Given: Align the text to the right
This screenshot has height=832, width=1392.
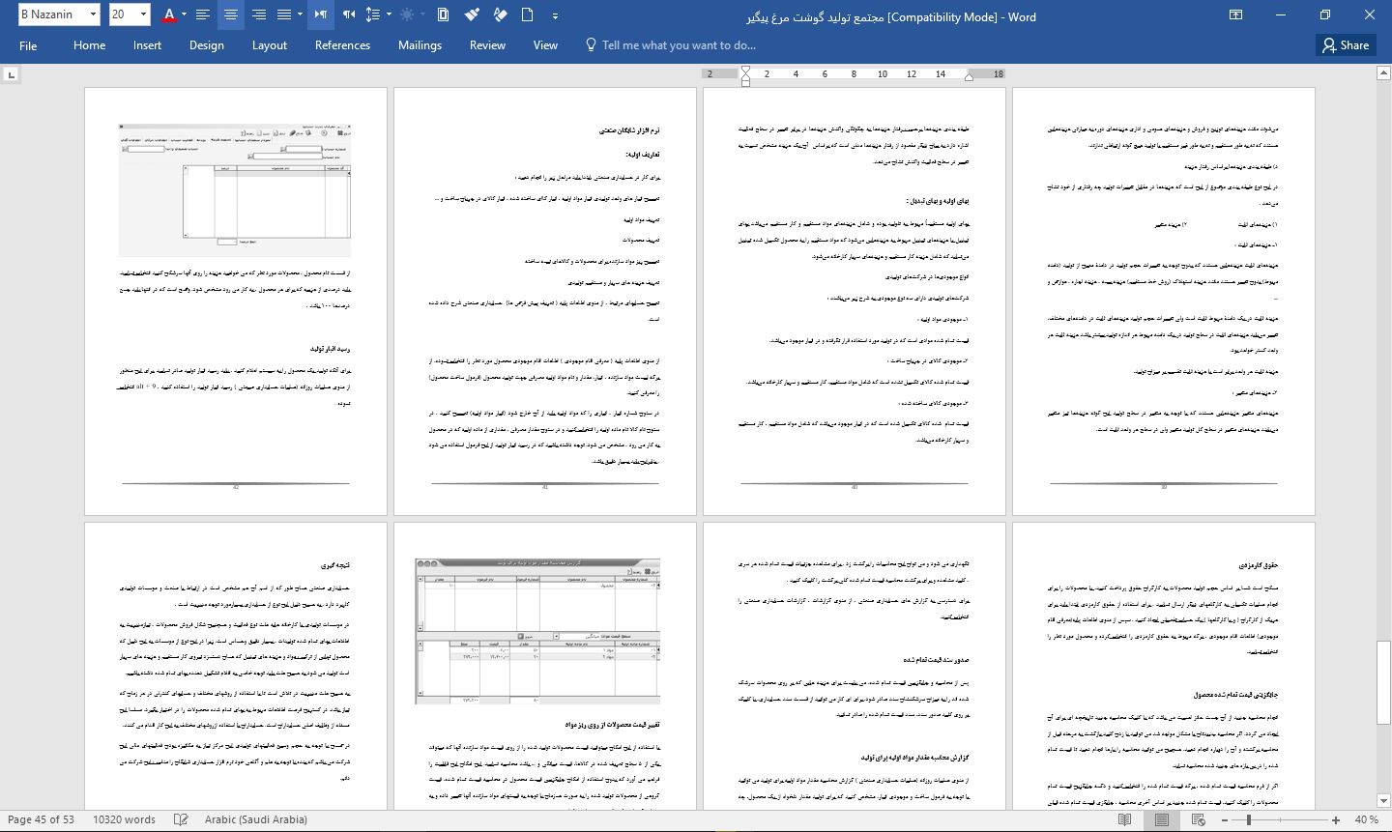Looking at the screenshot, I should pyautogui.click(x=258, y=14).
